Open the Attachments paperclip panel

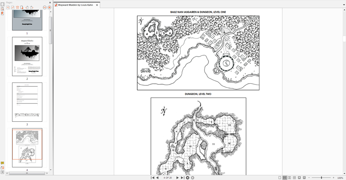coord(2,167)
